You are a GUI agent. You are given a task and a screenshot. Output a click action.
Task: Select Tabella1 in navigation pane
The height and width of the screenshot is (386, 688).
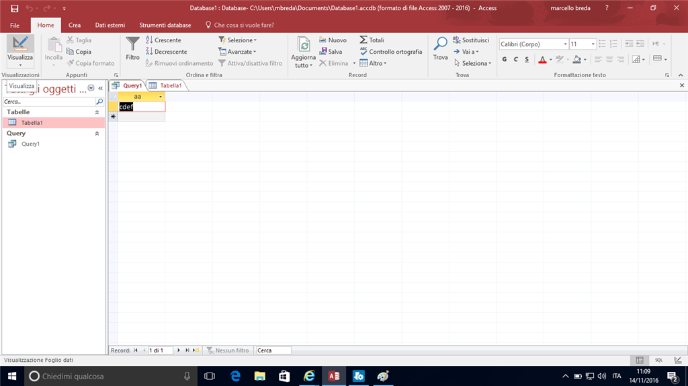tap(54, 123)
